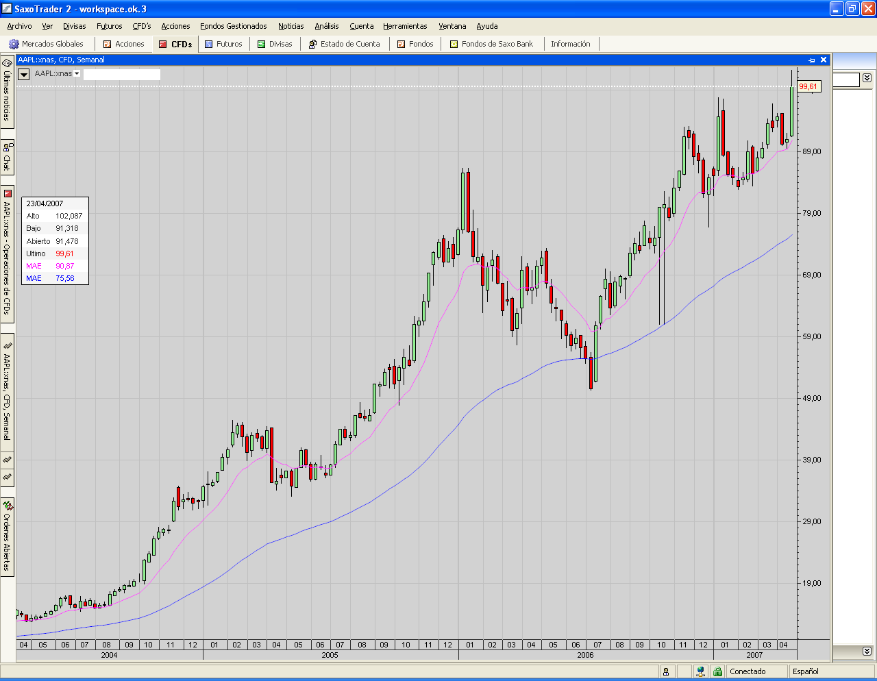Click the Bajo value 91,318
Image resolution: width=877 pixels, height=681 pixels.
point(67,228)
